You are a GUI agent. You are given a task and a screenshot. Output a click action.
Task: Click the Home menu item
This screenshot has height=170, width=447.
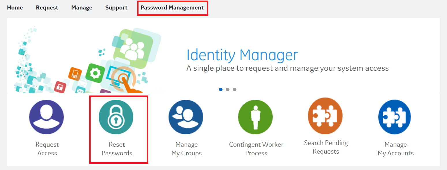(x=15, y=8)
